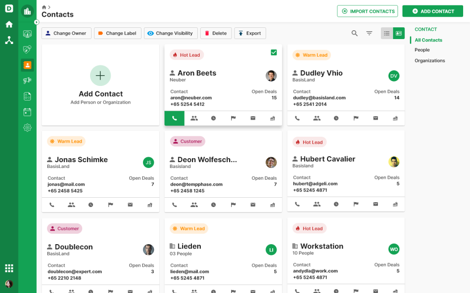
Task: Click clock icon on Aron Beets card
Action: point(213,118)
